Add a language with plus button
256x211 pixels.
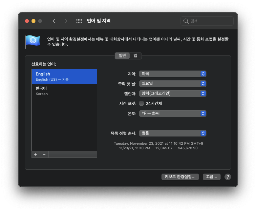pyautogui.click(x=35, y=154)
